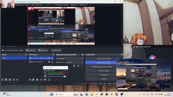This screenshot has height=97, width=173.
Task: Move scene down with Scenes down arrow
Action: click(x=17, y=80)
